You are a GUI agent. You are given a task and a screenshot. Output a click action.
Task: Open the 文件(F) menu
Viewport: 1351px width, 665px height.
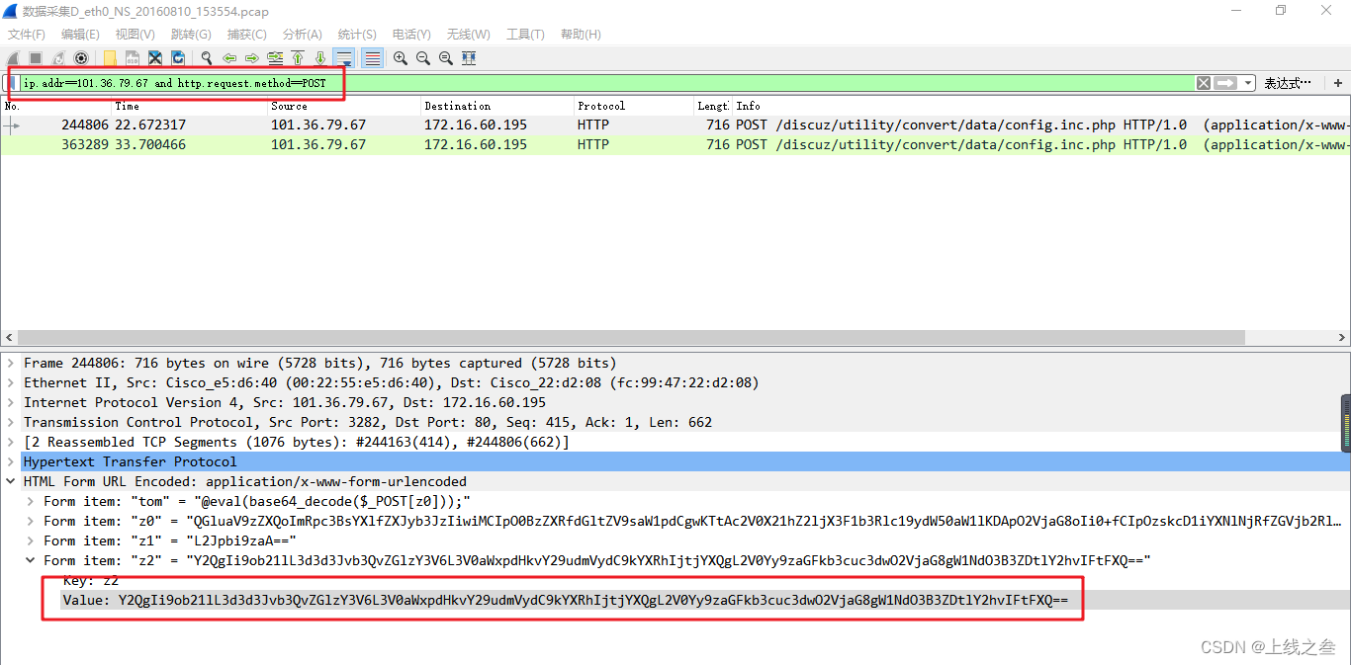point(27,35)
